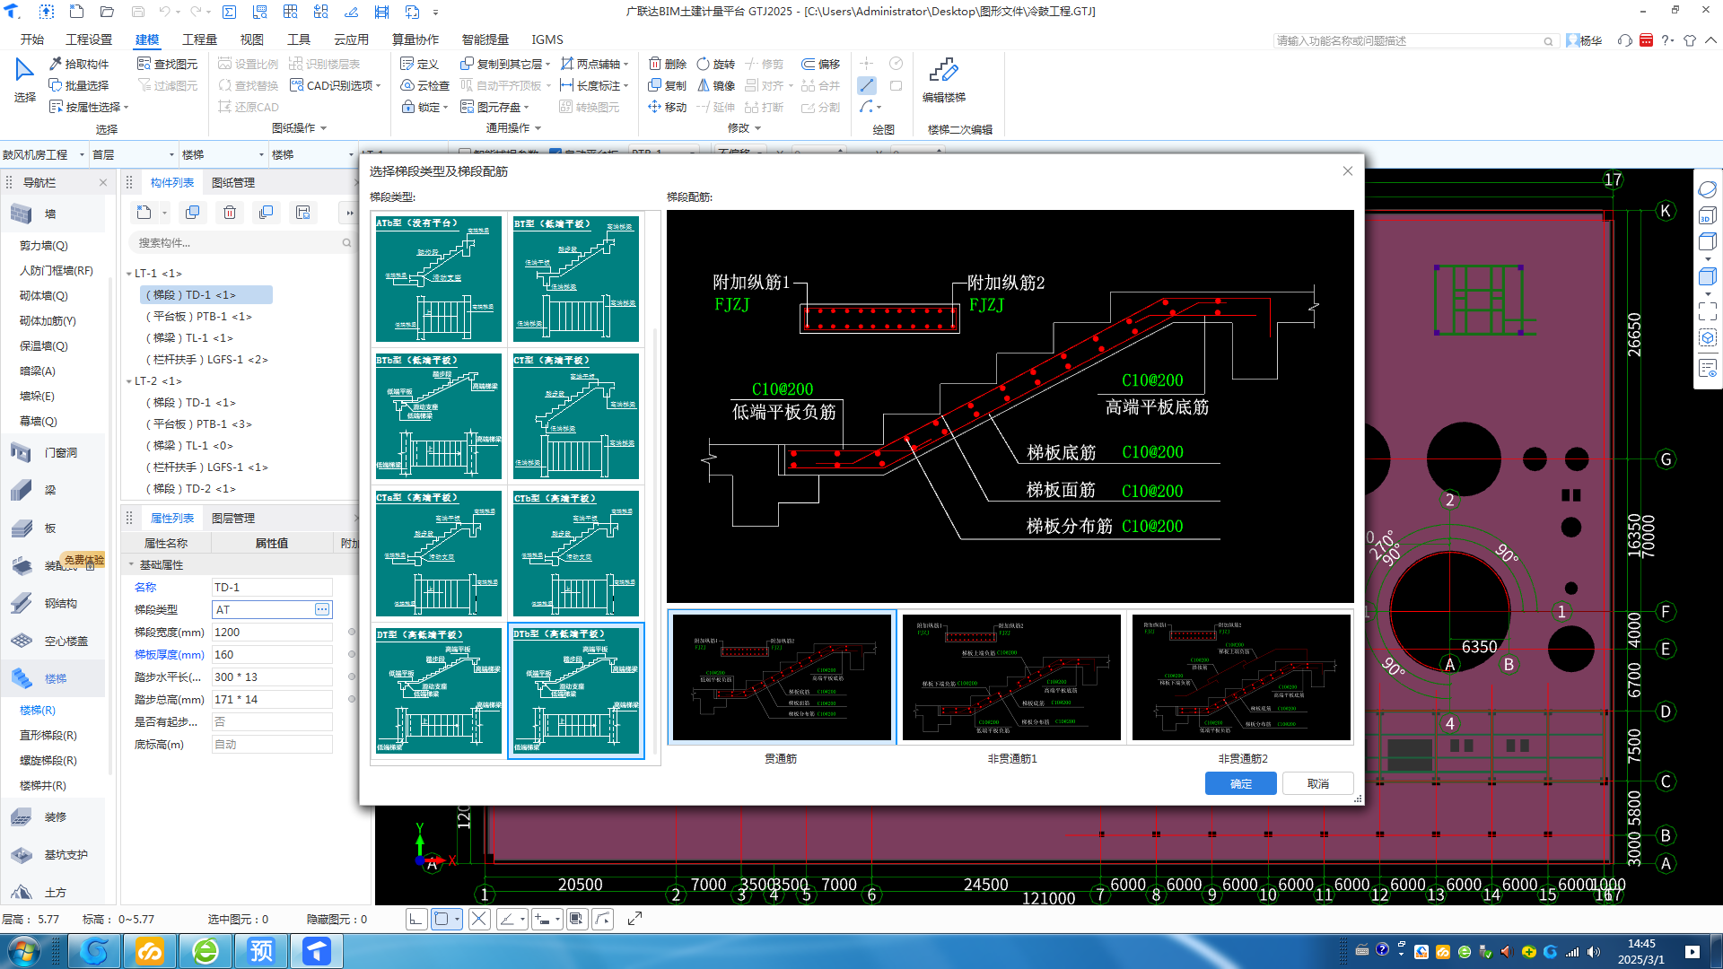The height and width of the screenshot is (969, 1723).
Task: Select tree item (梯段) TD-2 <1>
Action: point(191,488)
